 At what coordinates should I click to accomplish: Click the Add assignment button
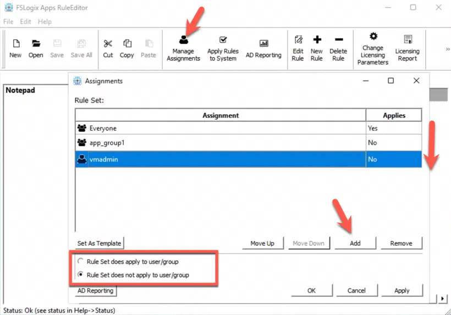click(355, 243)
